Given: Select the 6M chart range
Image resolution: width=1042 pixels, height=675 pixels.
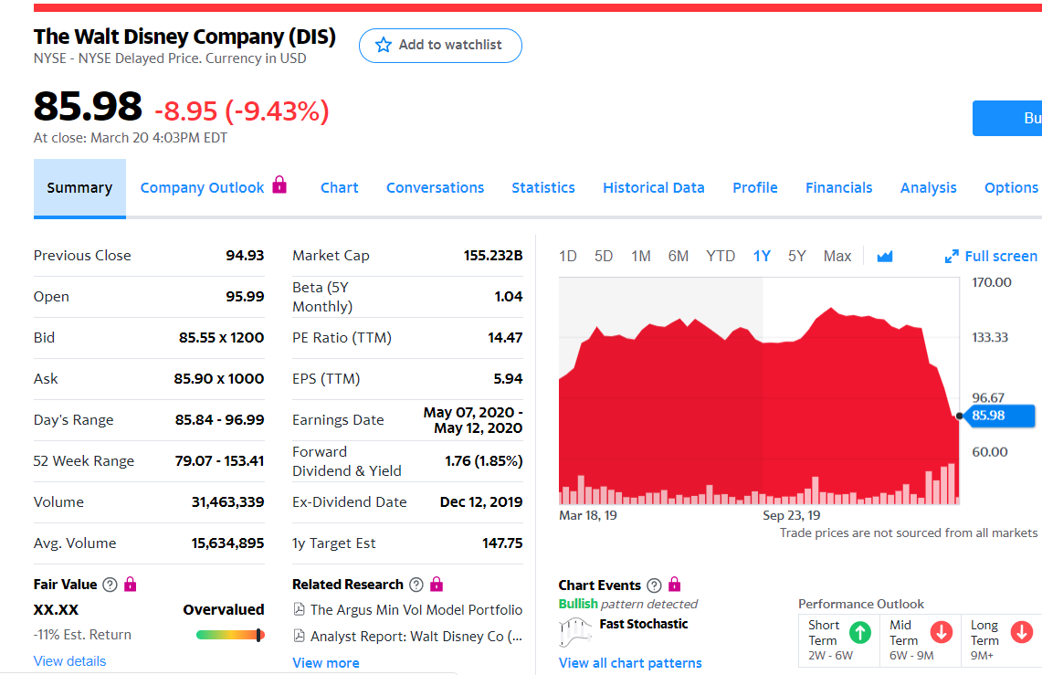Looking at the screenshot, I should [x=679, y=257].
